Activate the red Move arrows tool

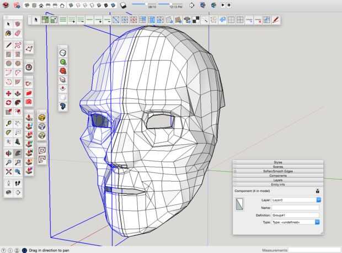(x=8, y=93)
